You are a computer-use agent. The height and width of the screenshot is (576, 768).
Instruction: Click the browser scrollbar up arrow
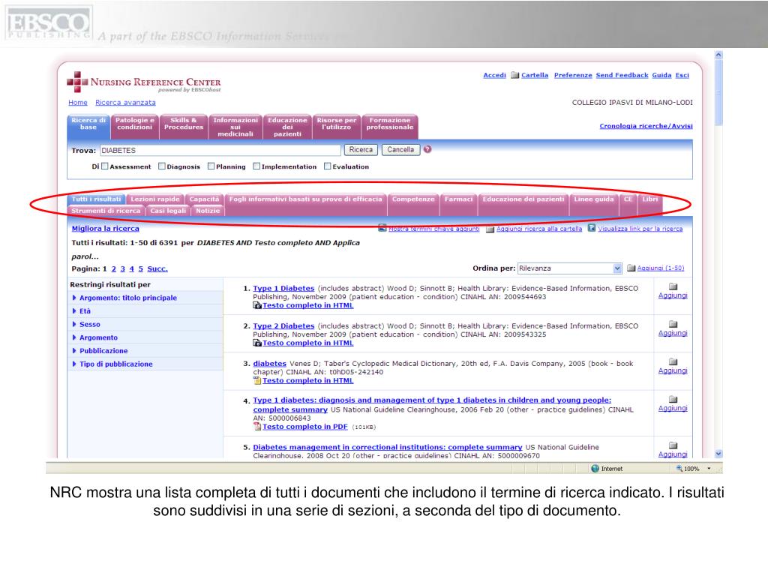point(718,55)
